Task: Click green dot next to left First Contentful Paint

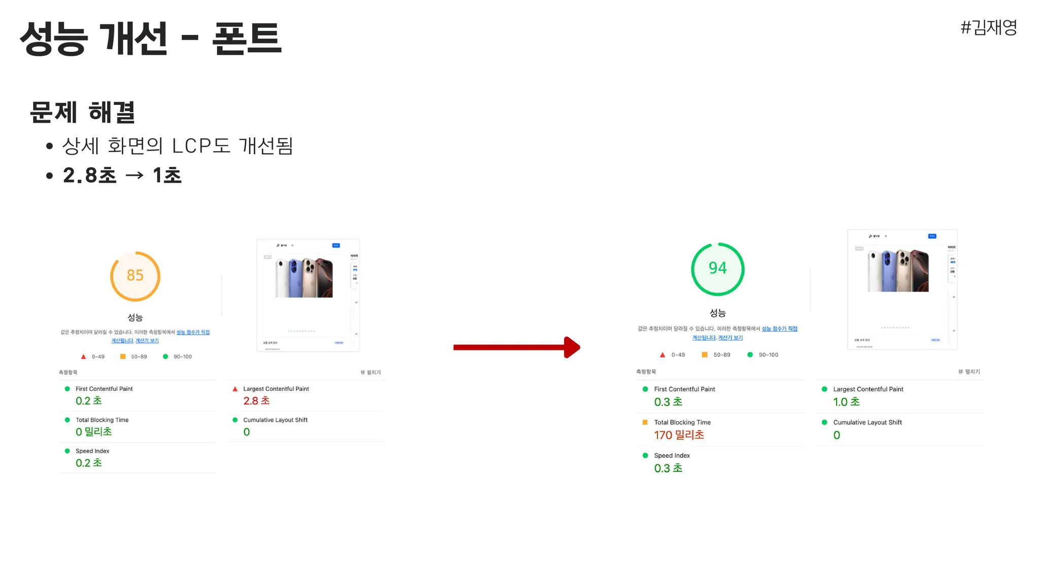Action: [67, 389]
